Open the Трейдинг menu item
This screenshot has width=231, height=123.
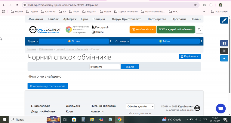tap(99, 19)
